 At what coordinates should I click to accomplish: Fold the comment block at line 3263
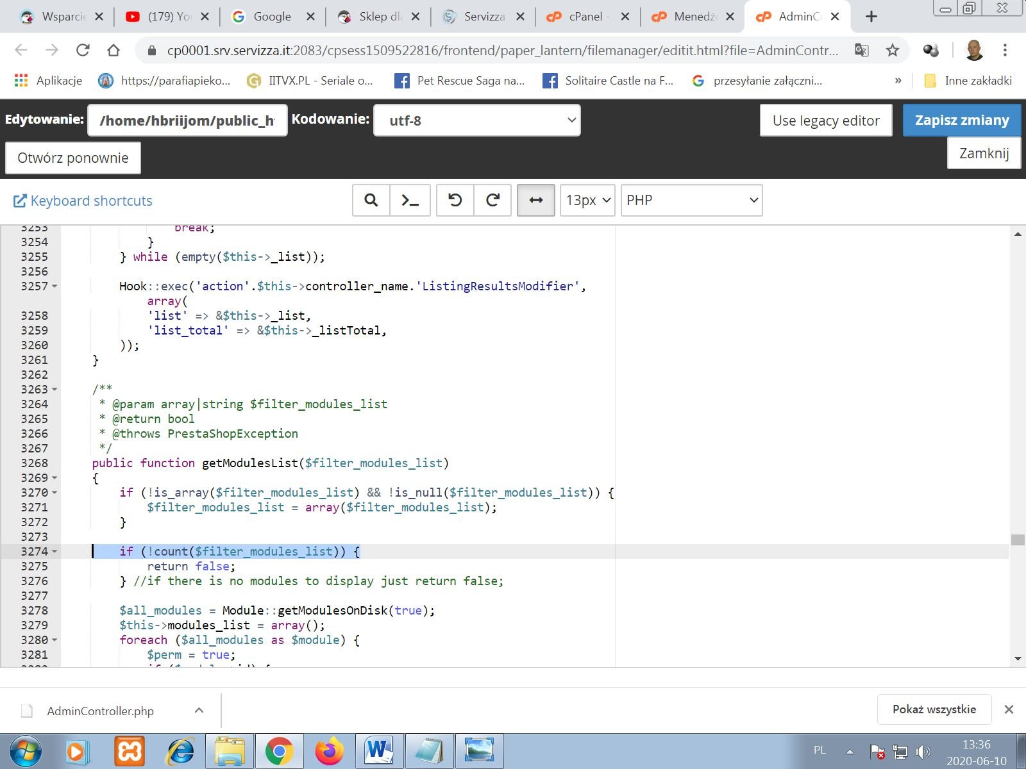click(x=55, y=390)
